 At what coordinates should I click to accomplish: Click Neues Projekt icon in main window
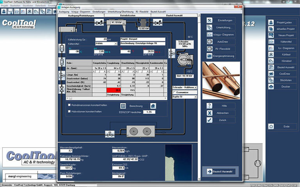coord(271,35)
